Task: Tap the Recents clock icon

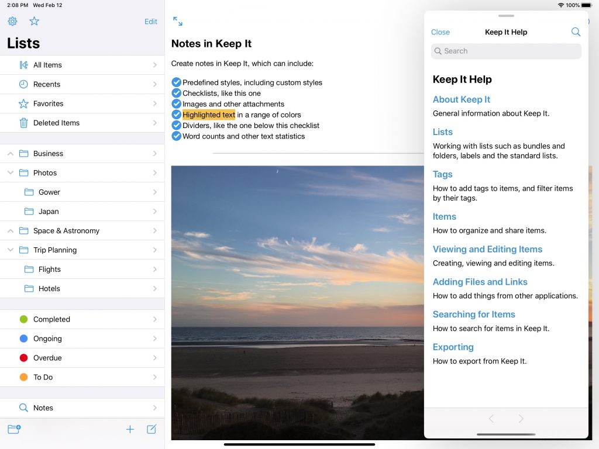Action: [23, 84]
